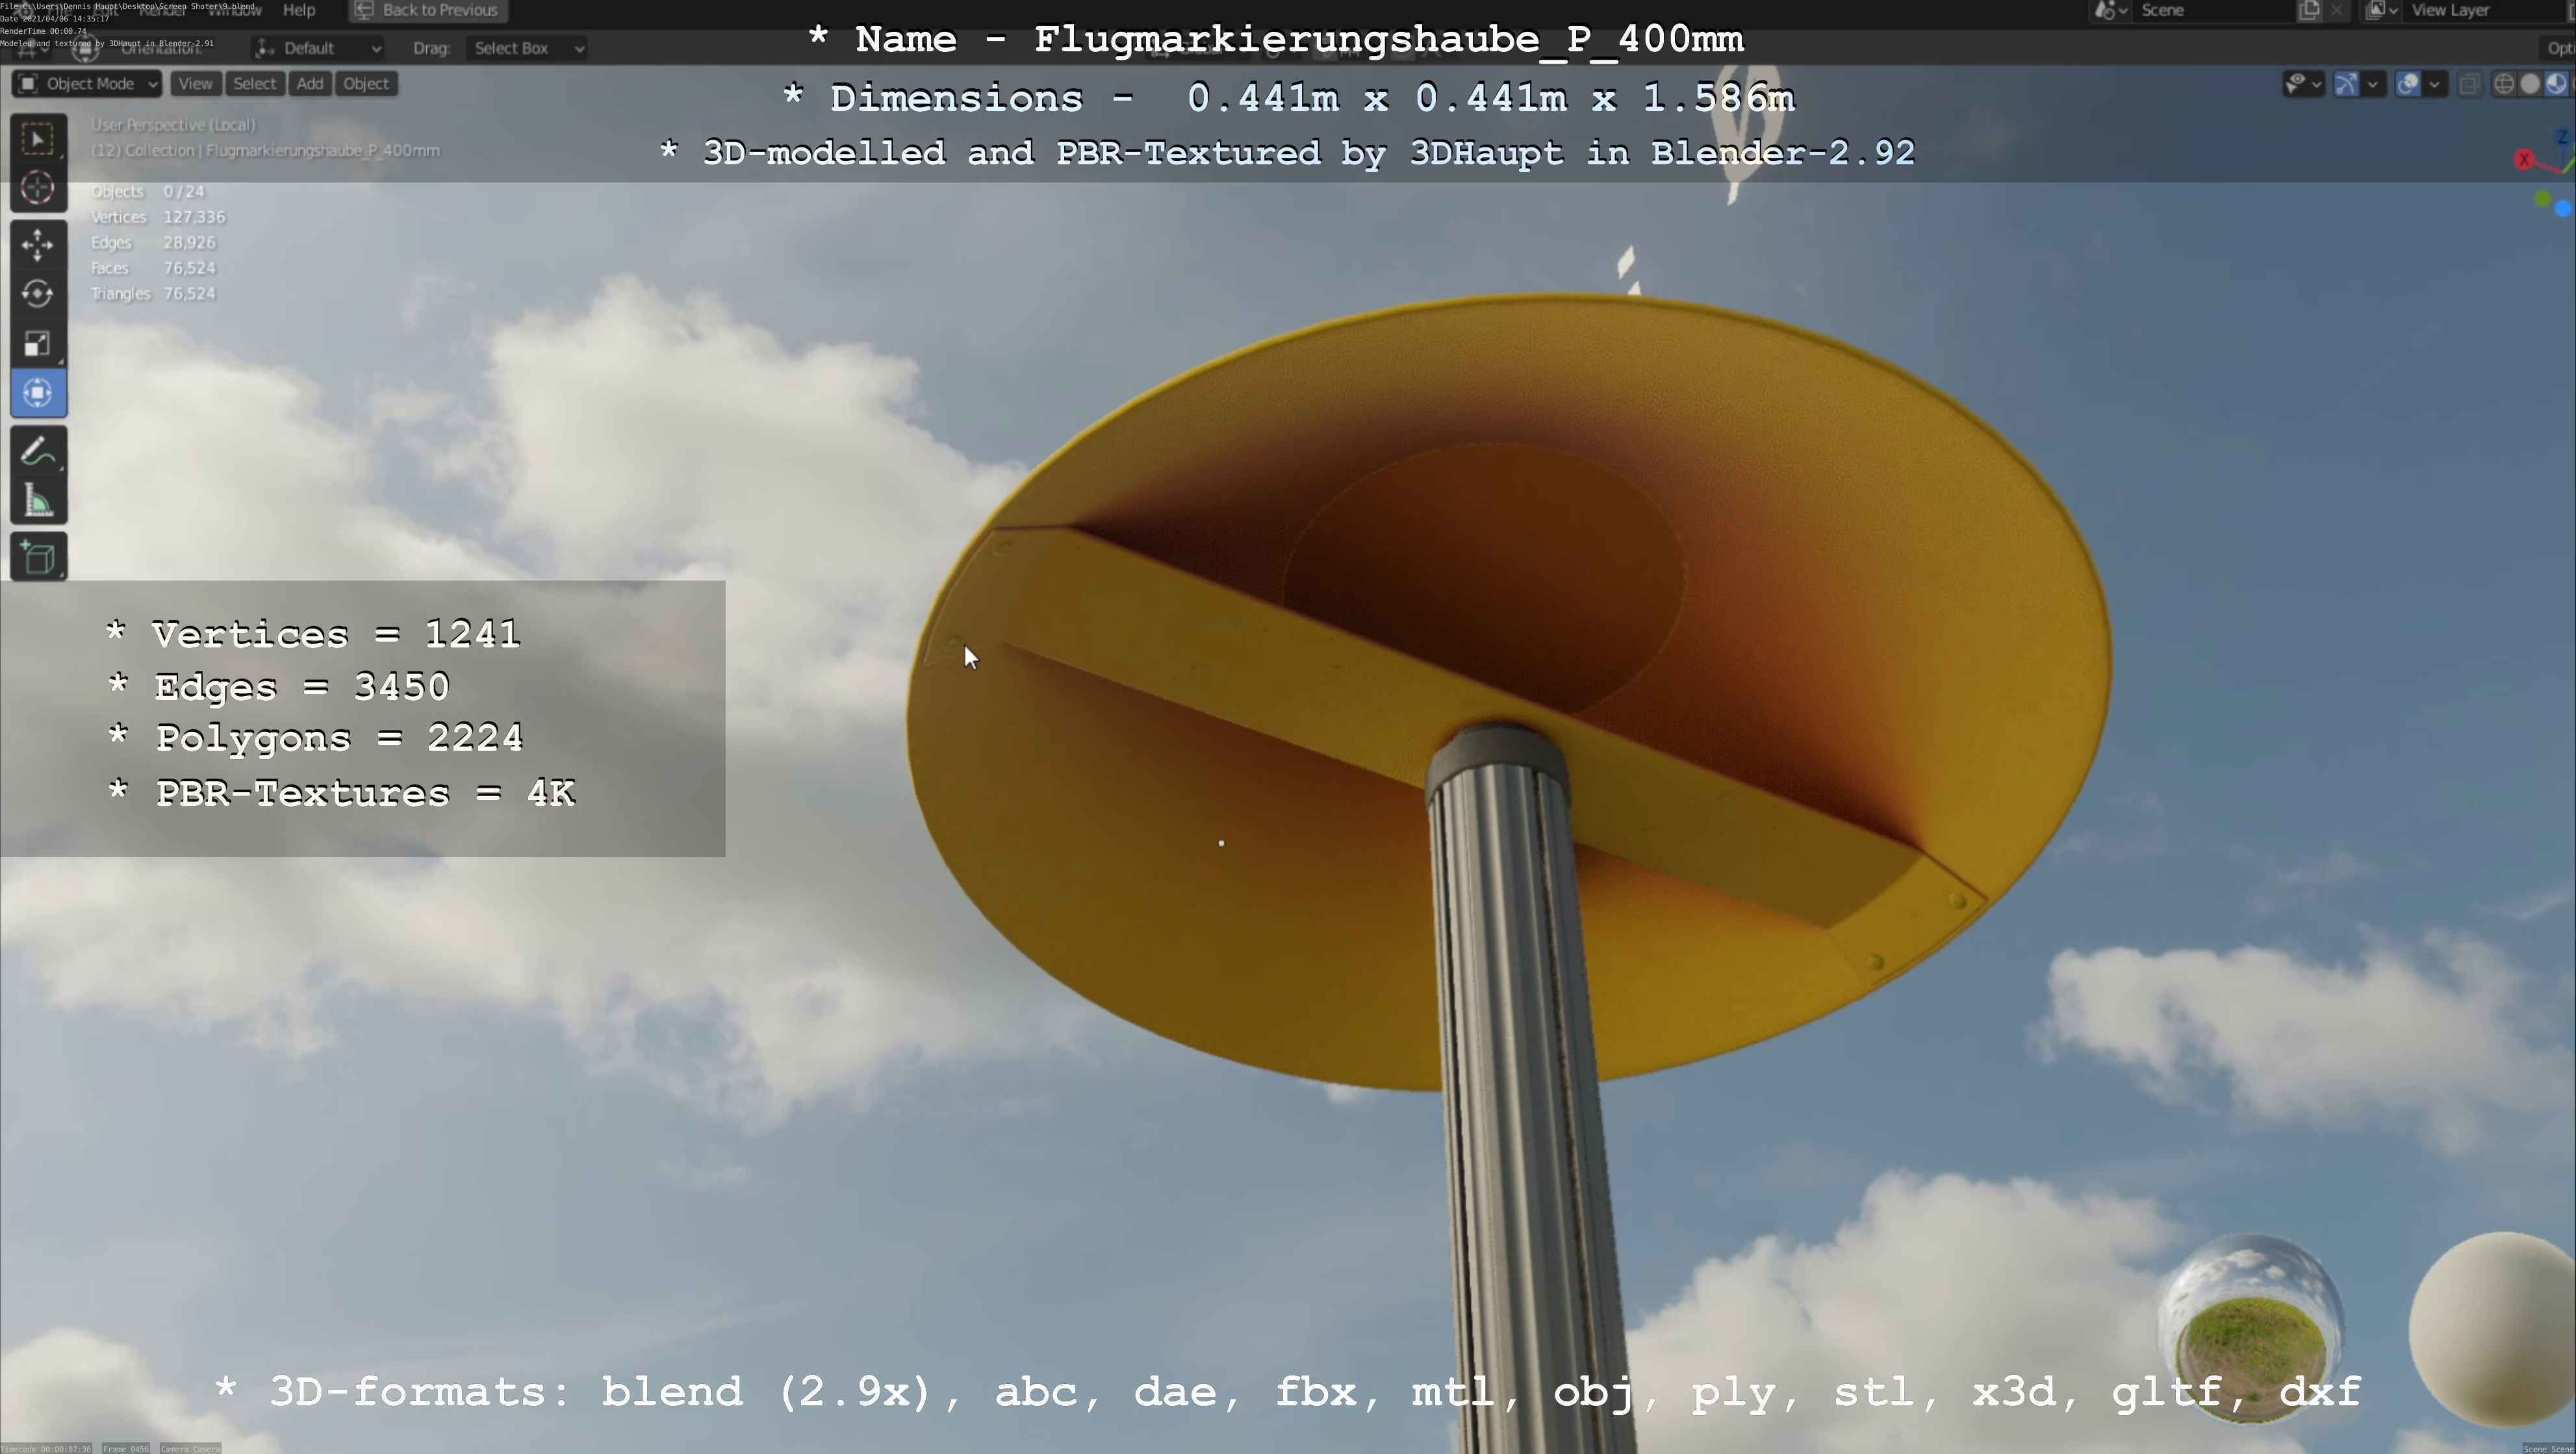Click the light blue negative Z axis dot
2576x1454 pixels.
click(x=2563, y=208)
